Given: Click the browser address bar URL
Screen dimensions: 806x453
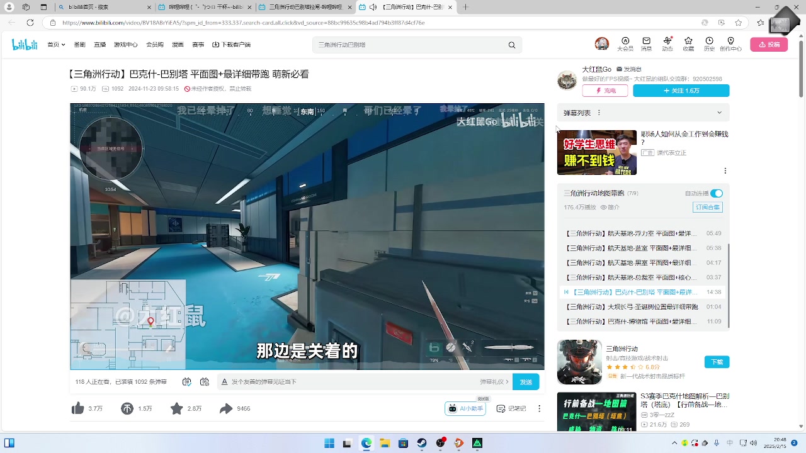Looking at the screenshot, I should (x=244, y=23).
